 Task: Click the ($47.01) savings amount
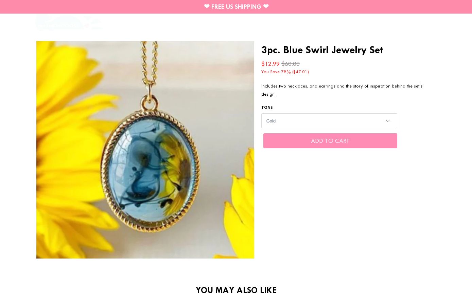click(300, 72)
